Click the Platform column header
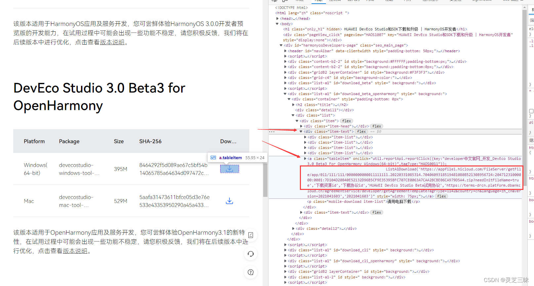The width and height of the screenshot is (534, 286). pyautogui.click(x=34, y=141)
